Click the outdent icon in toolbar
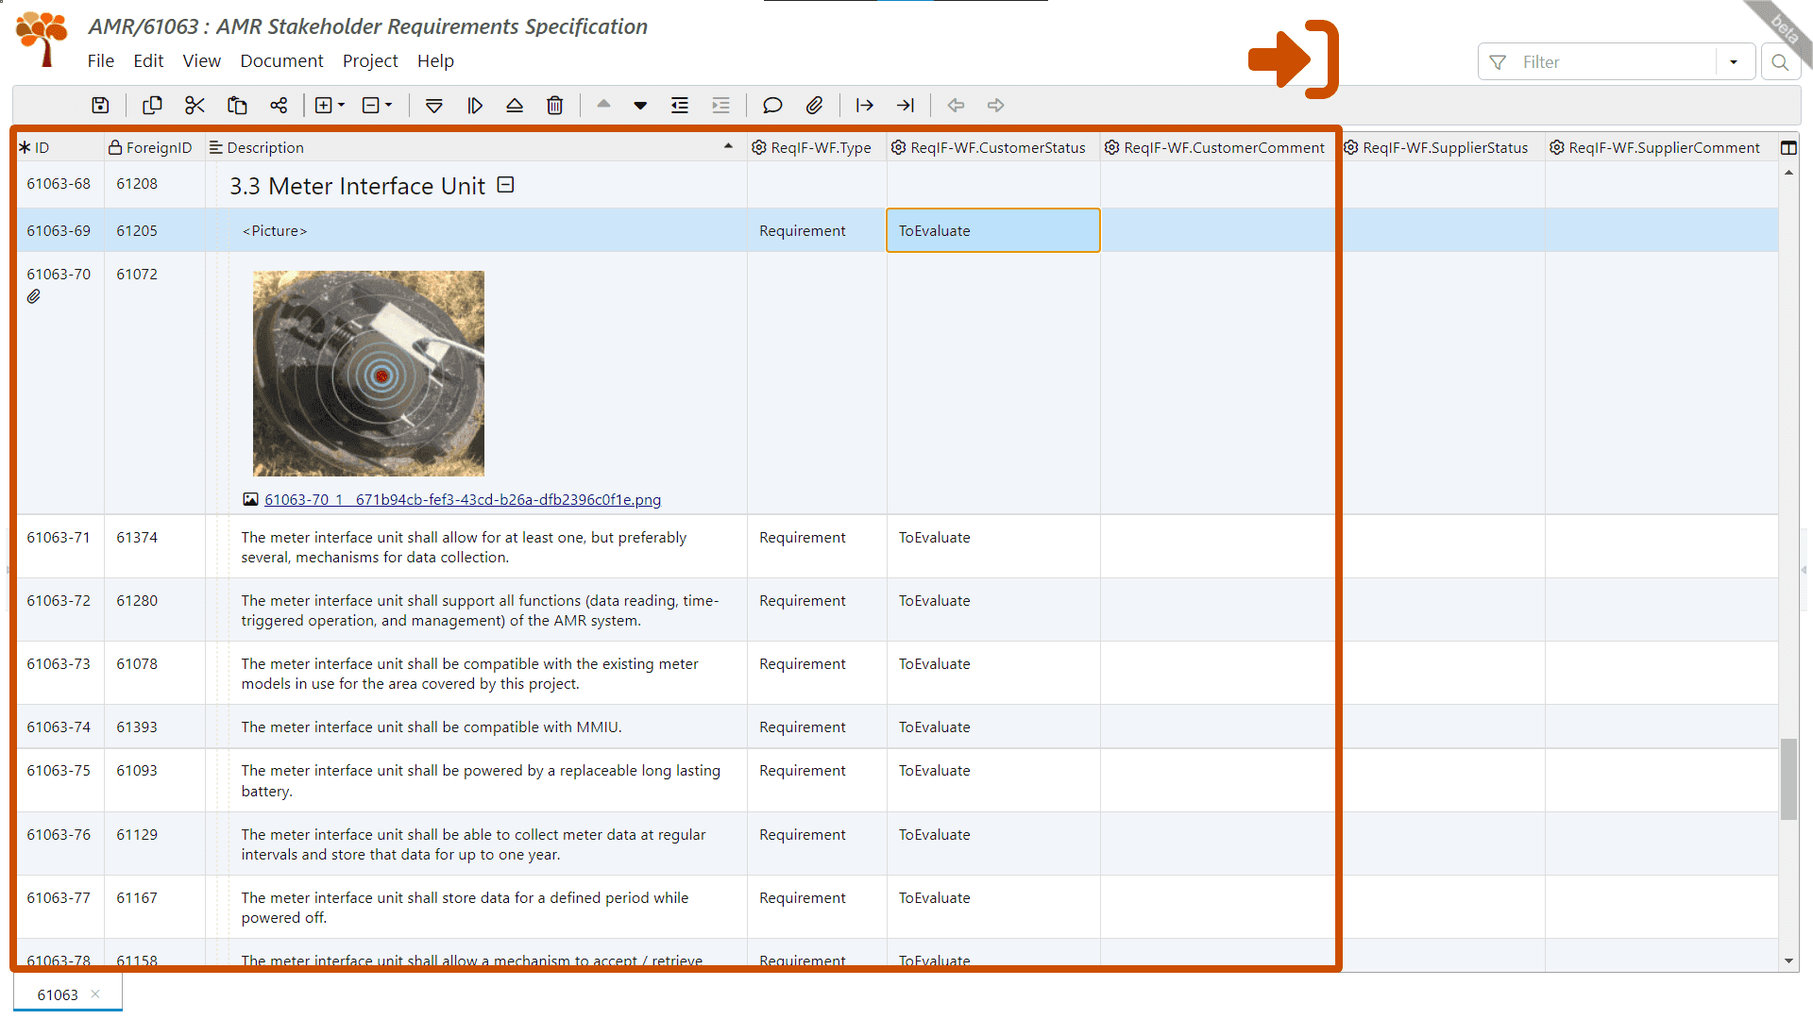 [x=680, y=106]
